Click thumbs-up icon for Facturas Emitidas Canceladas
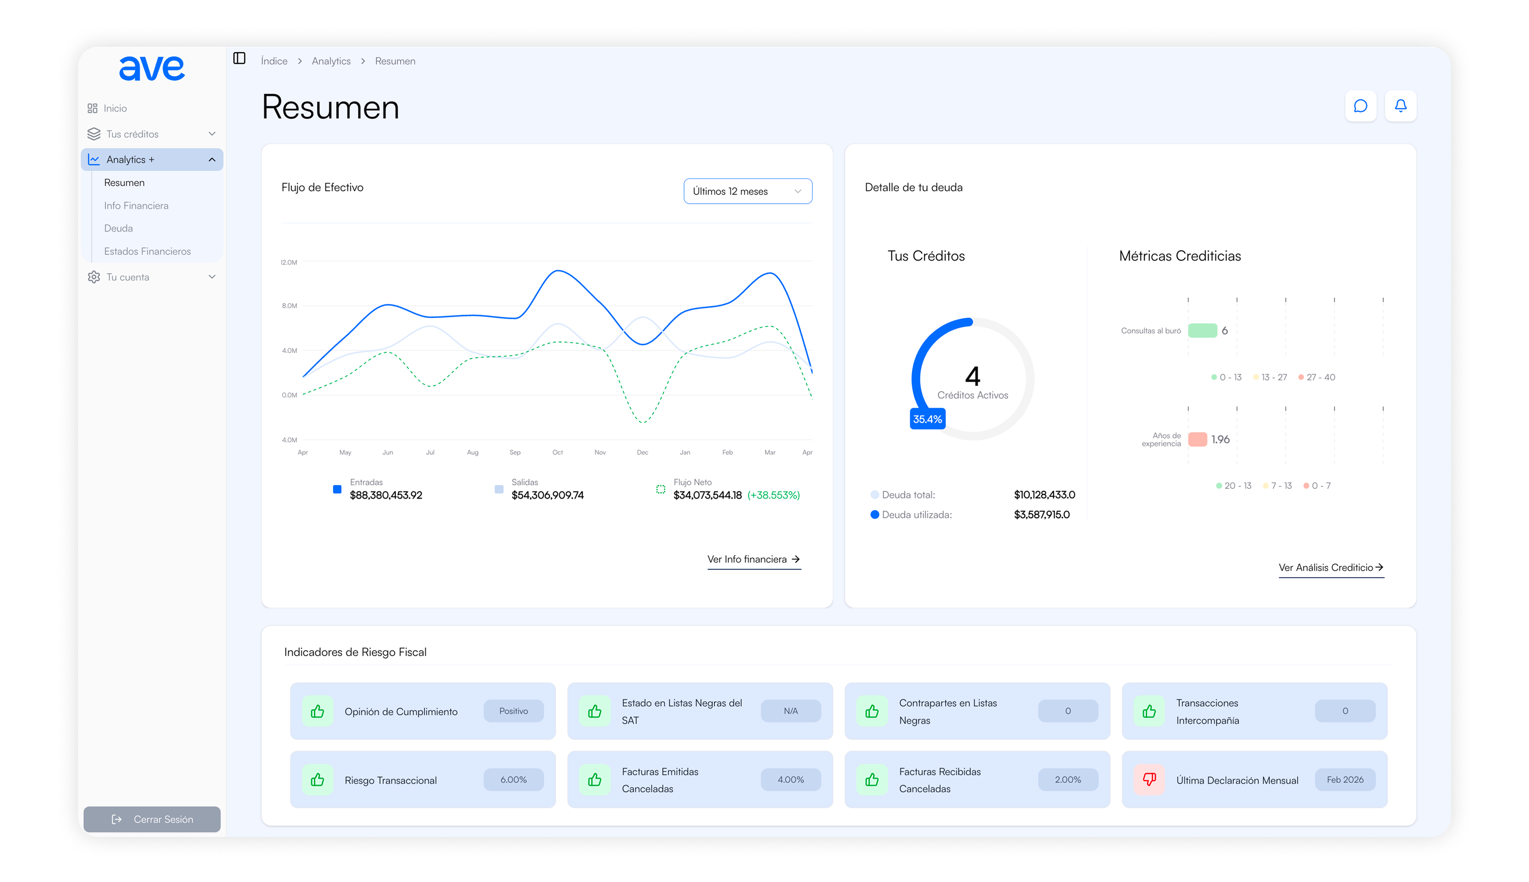 [595, 780]
